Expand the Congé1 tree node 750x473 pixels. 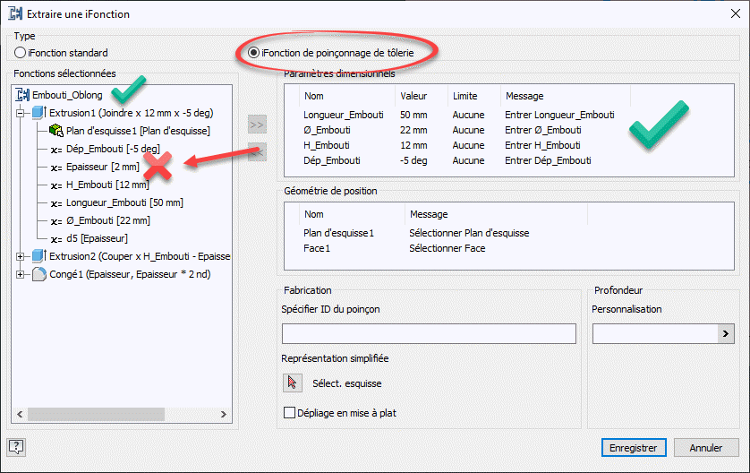click(x=21, y=274)
